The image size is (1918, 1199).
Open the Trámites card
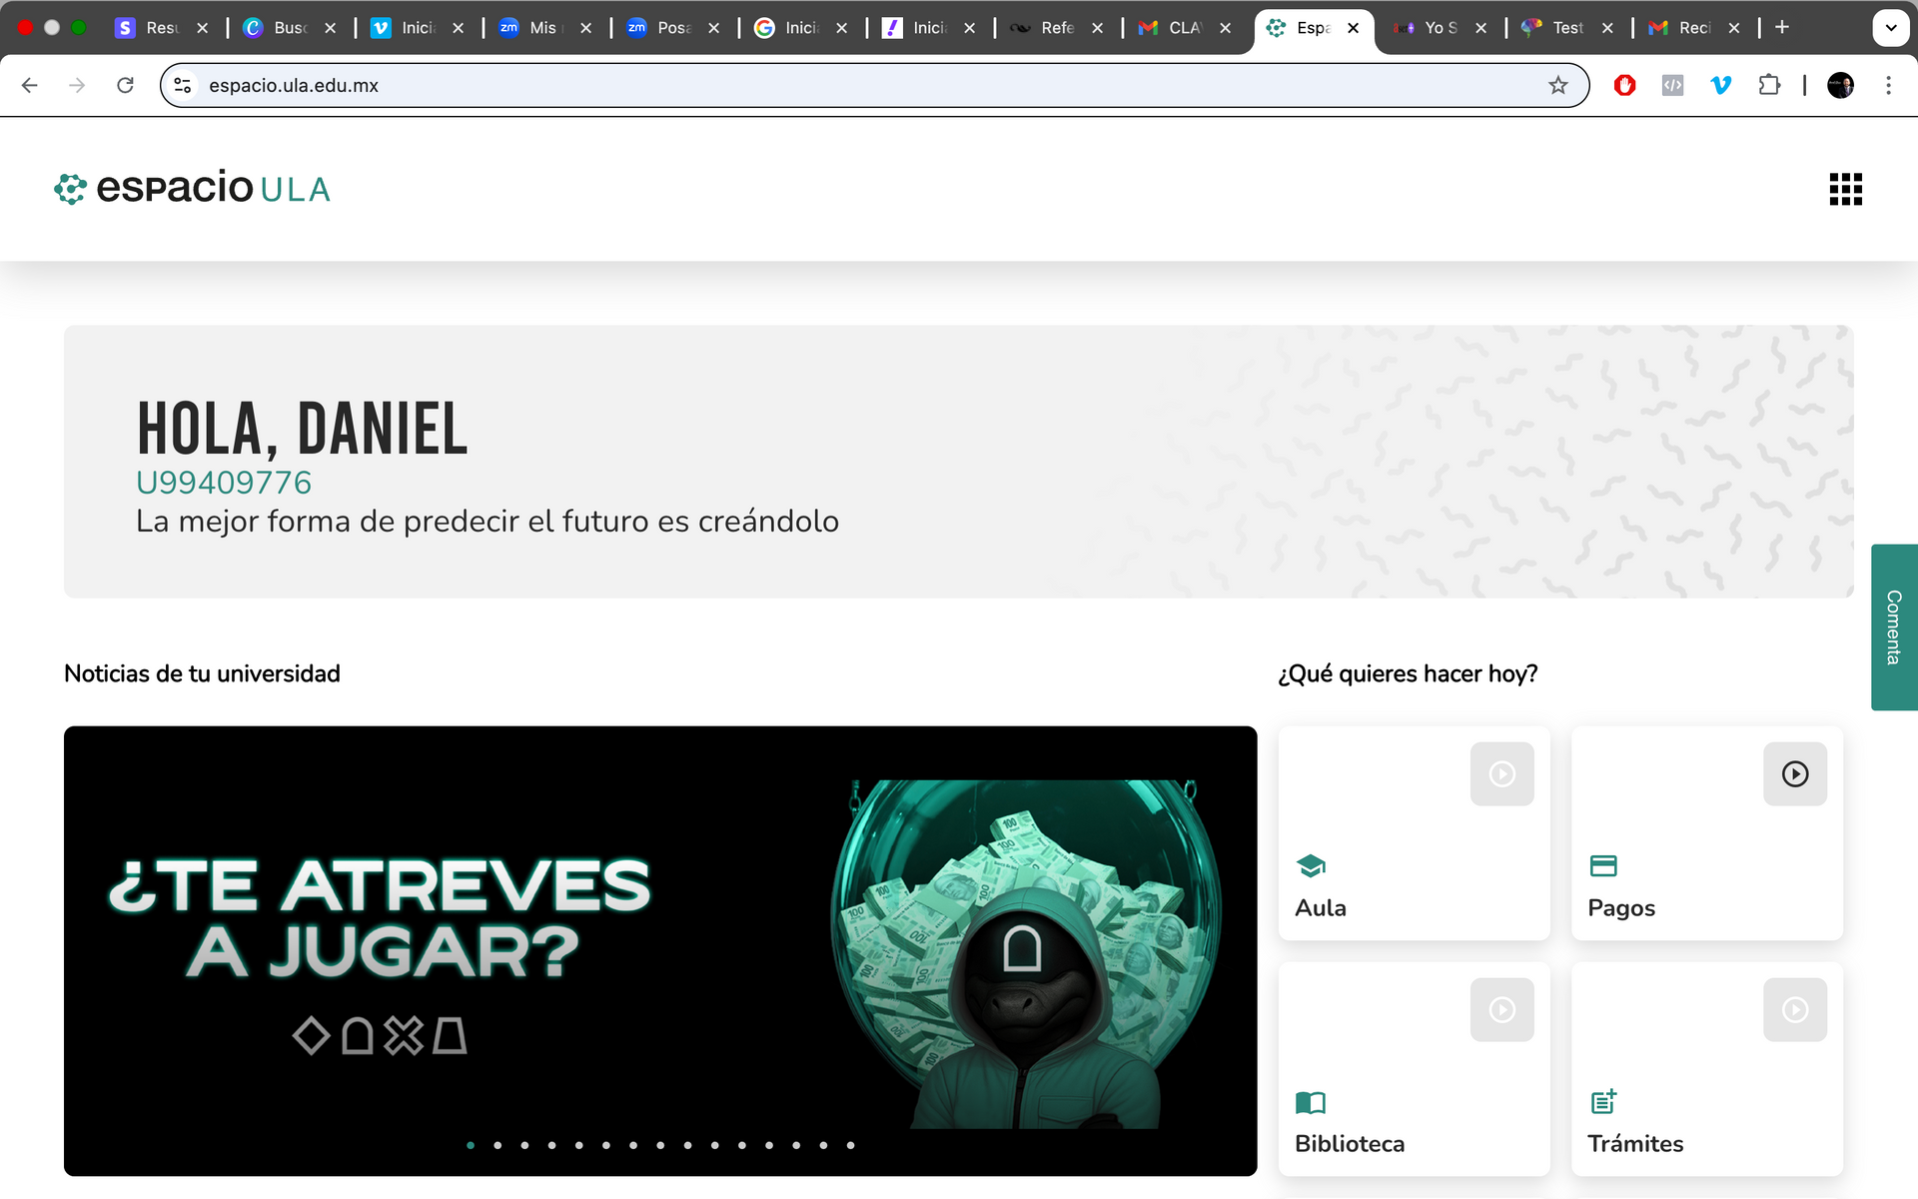coord(1706,1069)
